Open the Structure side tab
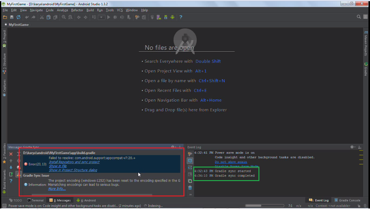Screen dimensions: 370x210 point(4,63)
